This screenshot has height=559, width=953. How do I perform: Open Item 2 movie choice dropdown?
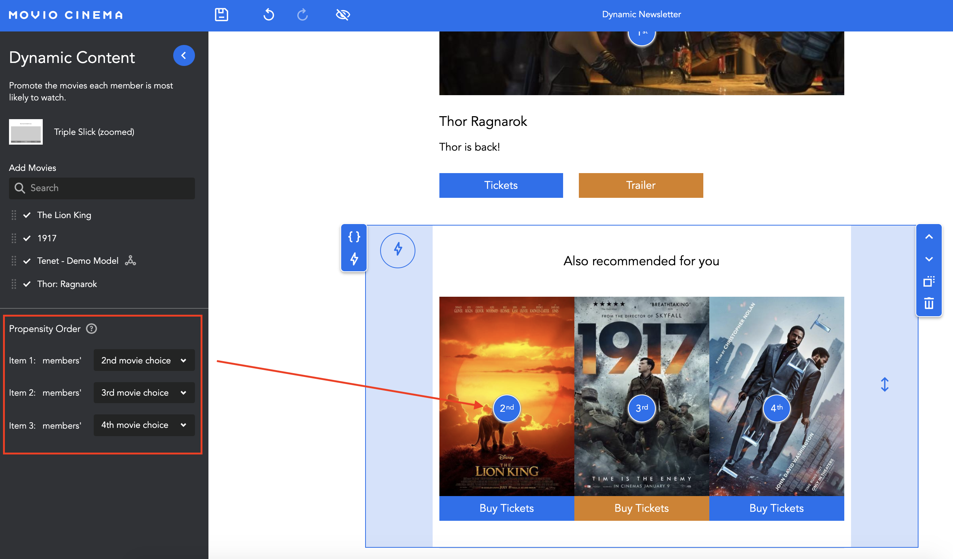pyautogui.click(x=144, y=393)
